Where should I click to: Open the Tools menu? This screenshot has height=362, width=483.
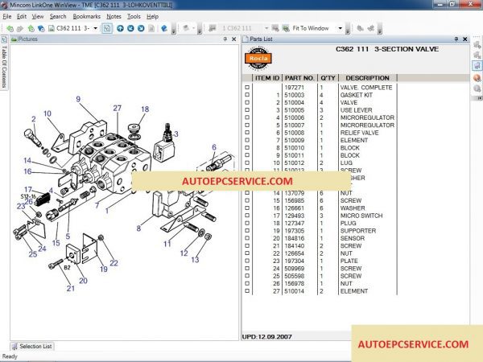pyautogui.click(x=134, y=17)
